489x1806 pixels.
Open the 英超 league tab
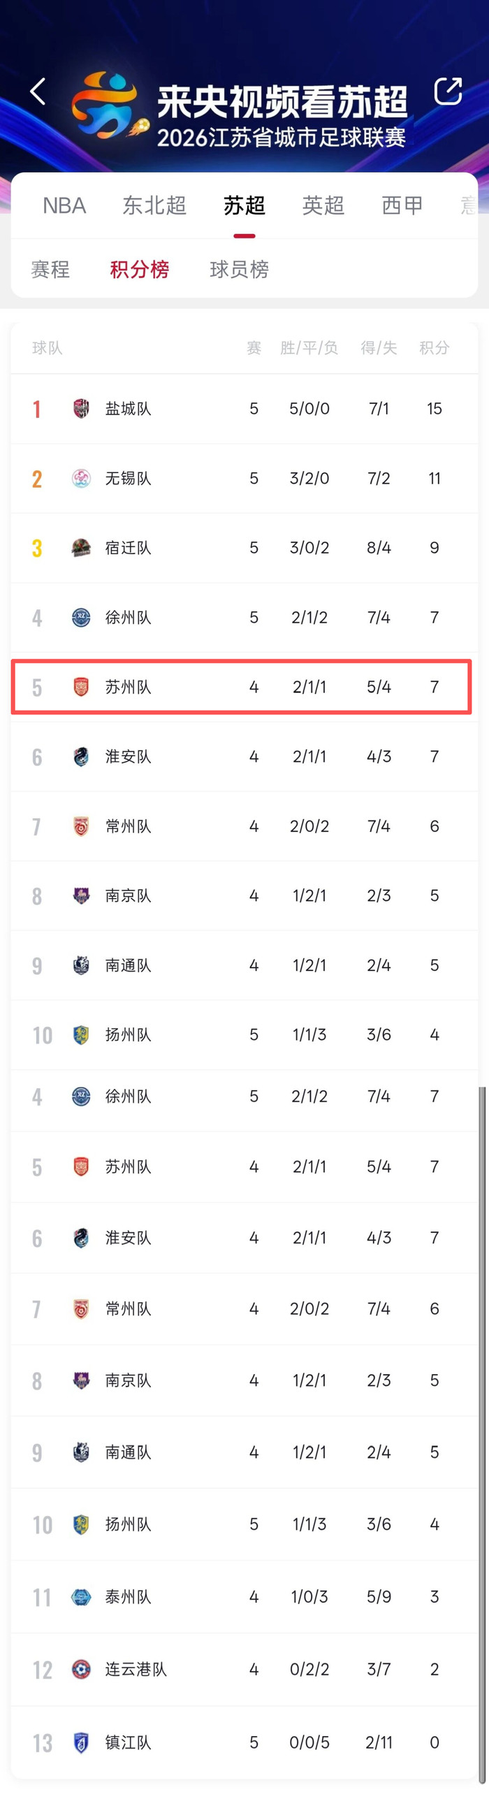(x=323, y=205)
